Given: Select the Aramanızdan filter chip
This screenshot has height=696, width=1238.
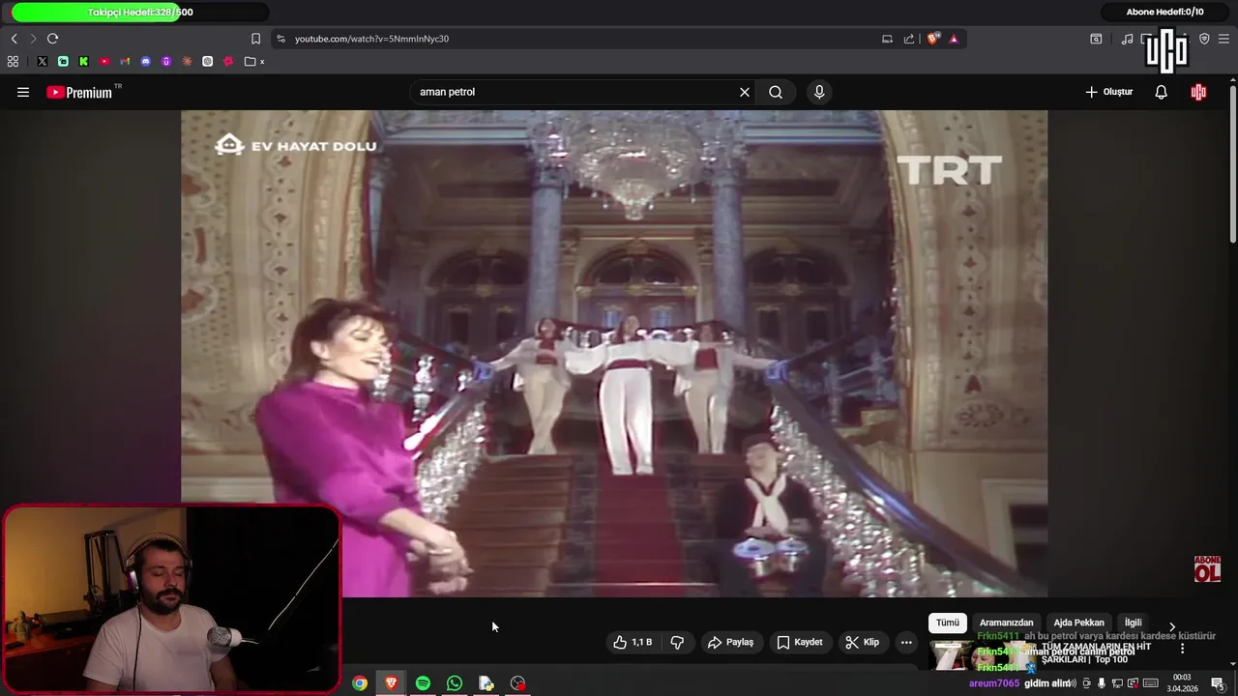Looking at the screenshot, I should (x=1006, y=623).
